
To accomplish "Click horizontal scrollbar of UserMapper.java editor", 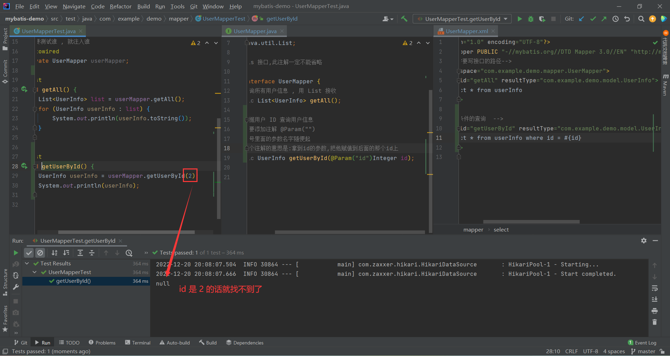I will 350,232.
